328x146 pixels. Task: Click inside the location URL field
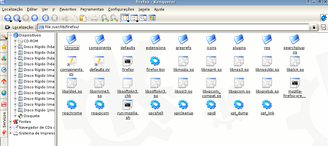click(x=173, y=27)
